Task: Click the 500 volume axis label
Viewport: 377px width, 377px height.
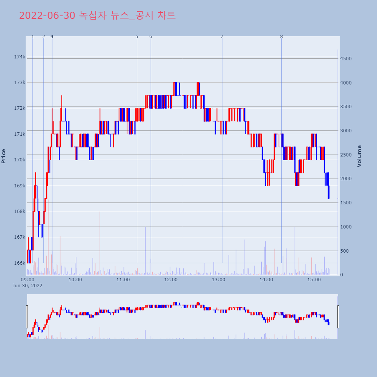Action: [x=344, y=251]
